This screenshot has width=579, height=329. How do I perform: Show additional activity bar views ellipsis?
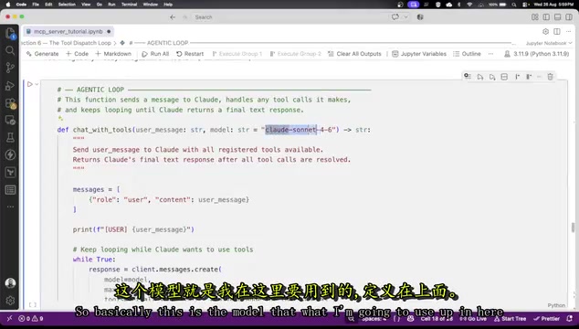[10, 207]
